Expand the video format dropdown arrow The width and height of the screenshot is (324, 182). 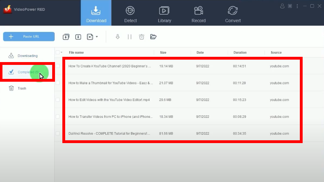tap(97, 37)
